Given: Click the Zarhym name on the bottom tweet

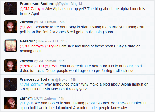Looking at the screenshot, I should [x=26, y=98].
